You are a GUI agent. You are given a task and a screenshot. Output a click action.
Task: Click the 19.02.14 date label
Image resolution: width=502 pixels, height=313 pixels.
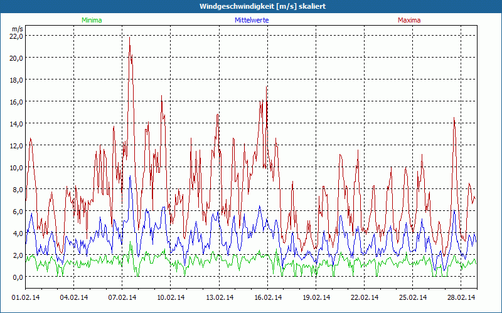[x=316, y=297]
